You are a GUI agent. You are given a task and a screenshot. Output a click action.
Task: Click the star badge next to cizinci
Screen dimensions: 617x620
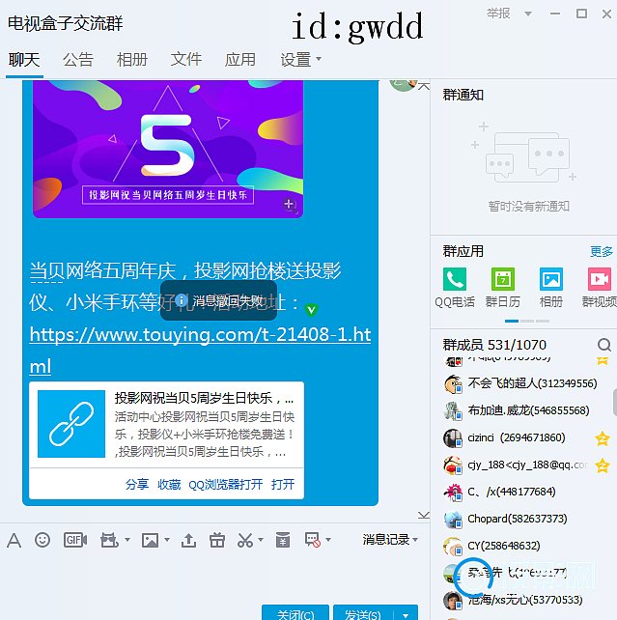pos(602,438)
